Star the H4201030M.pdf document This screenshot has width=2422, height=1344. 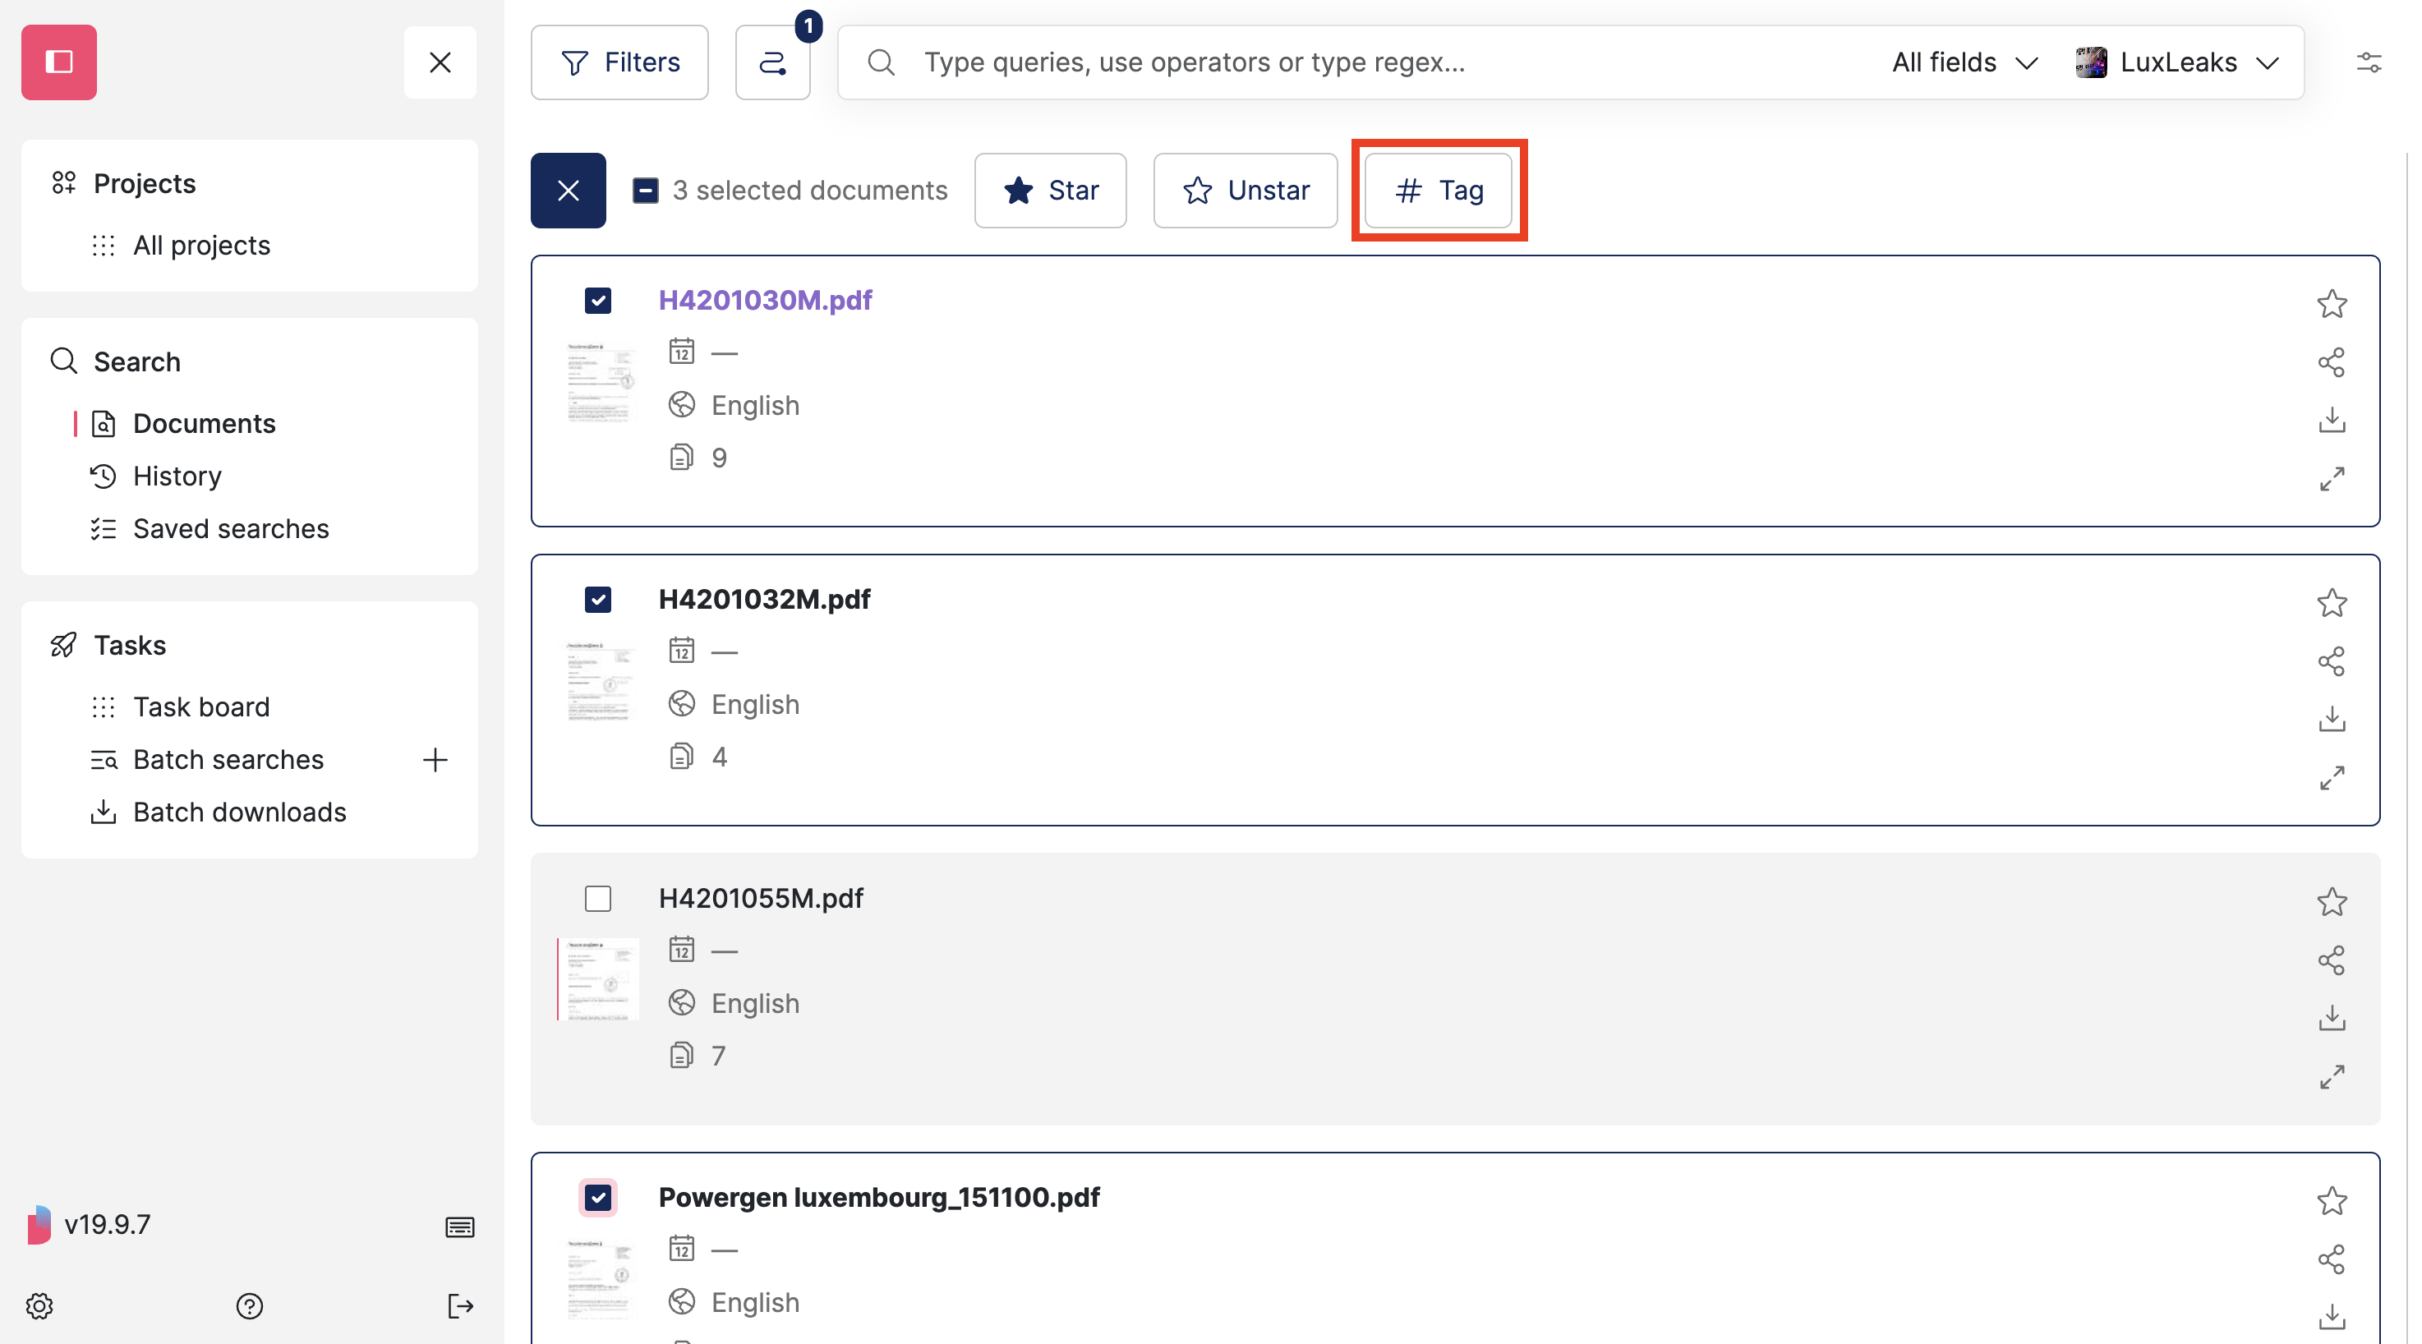point(2332,304)
